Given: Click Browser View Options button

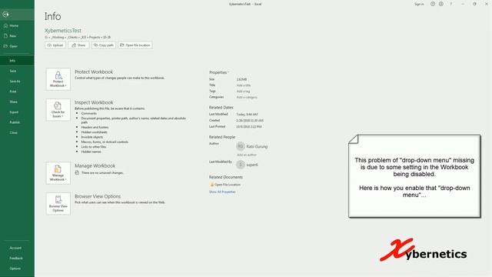Looking at the screenshot, I should [58, 204].
